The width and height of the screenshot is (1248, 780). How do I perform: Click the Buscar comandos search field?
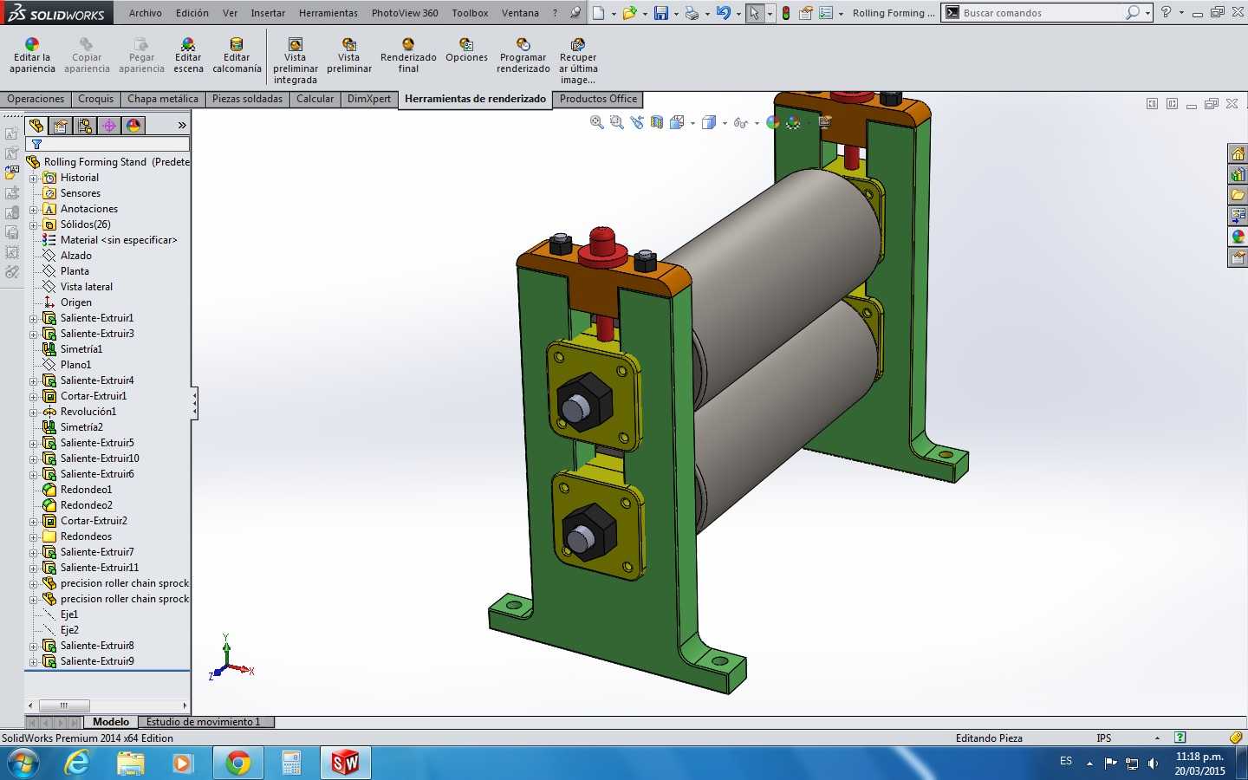[x=1042, y=13]
